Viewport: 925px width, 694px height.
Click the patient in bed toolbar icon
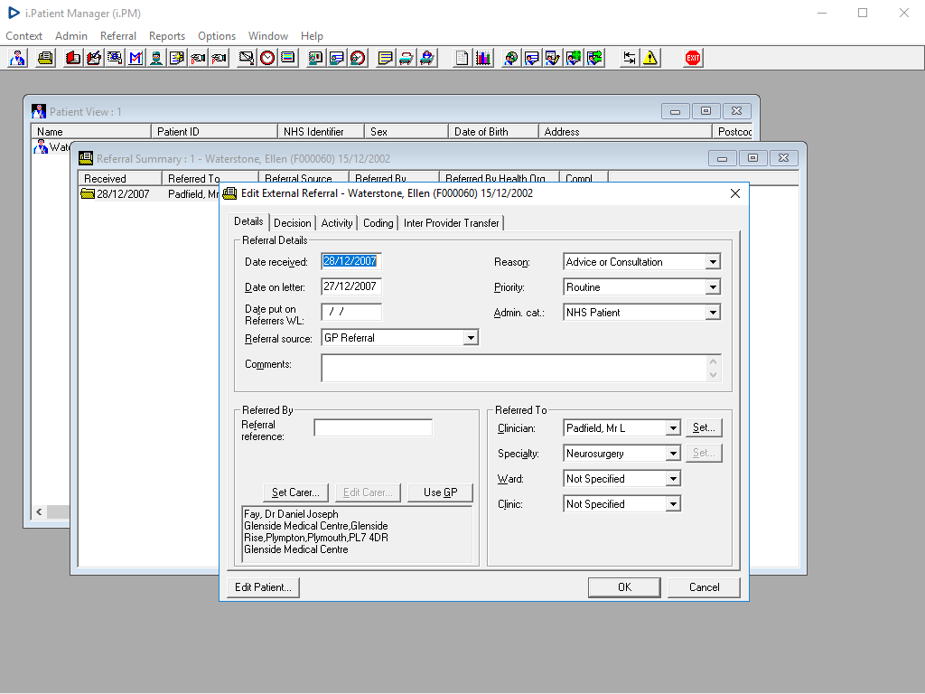[x=427, y=58]
